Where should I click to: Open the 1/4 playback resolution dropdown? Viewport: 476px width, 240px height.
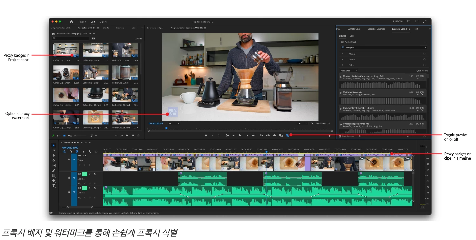pyautogui.click(x=302, y=123)
